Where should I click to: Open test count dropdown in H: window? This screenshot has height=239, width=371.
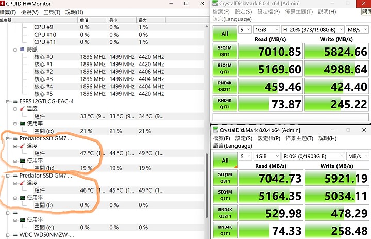[x=245, y=29]
